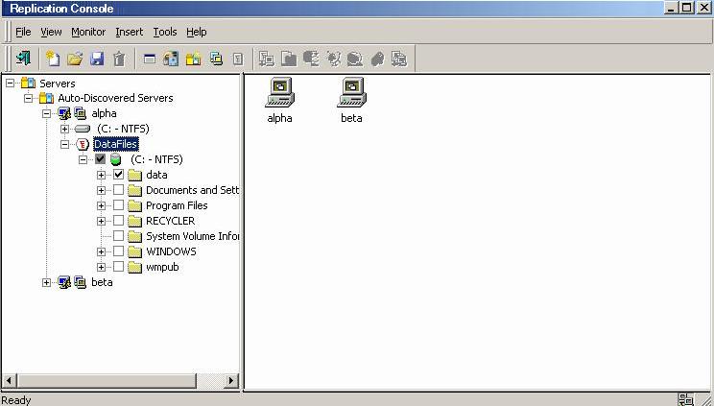The image size is (714, 406).
Task: Toggle the C: NTFS volume checkbox under DataFiles
Action: [100, 159]
